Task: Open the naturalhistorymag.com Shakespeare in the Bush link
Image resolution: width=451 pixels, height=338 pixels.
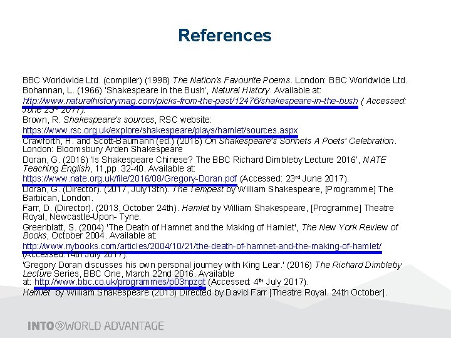Action: click(x=190, y=101)
